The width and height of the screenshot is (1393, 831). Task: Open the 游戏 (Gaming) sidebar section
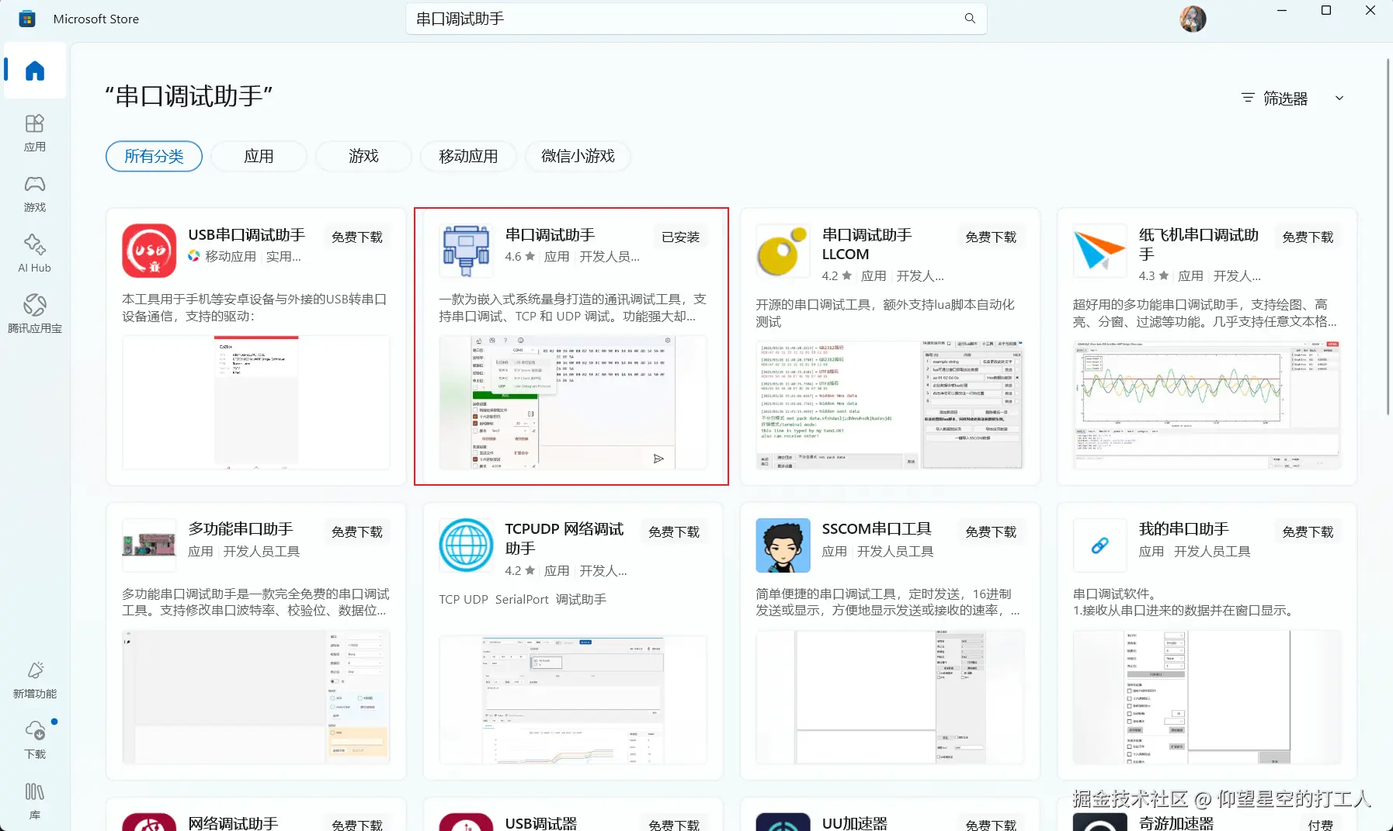pos(35,193)
